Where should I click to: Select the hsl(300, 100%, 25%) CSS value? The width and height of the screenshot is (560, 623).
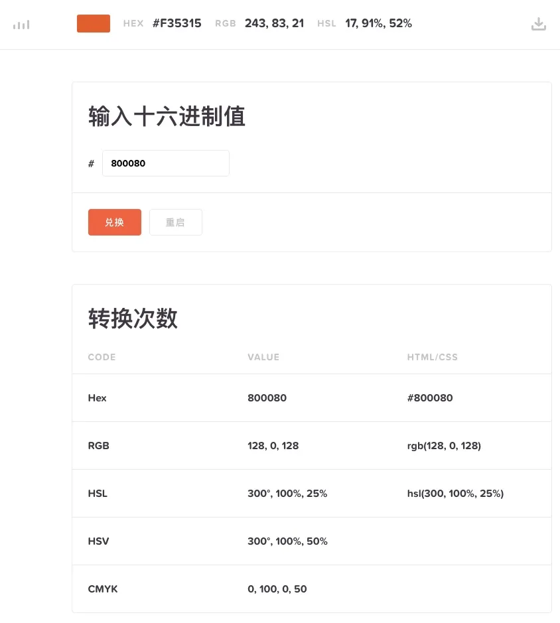(455, 494)
